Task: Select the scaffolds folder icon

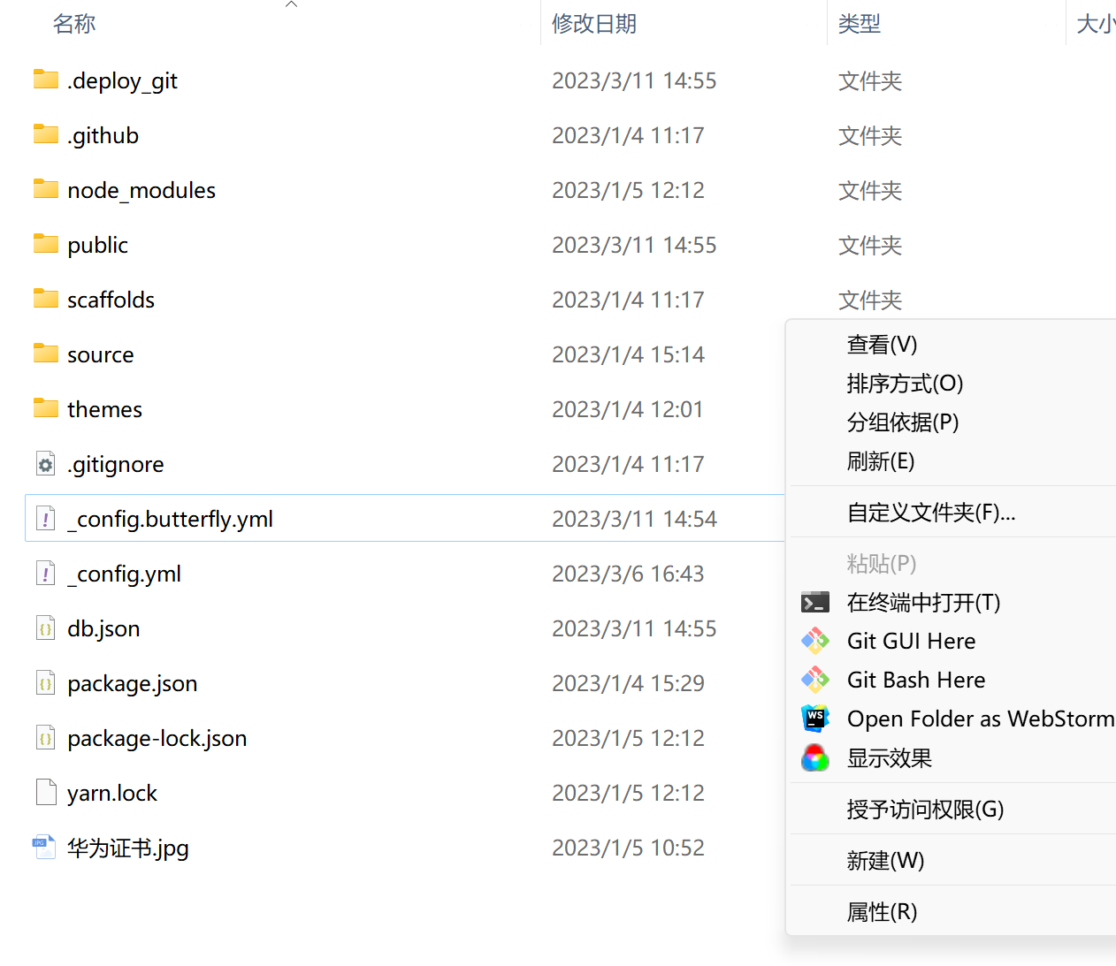Action: [46, 299]
